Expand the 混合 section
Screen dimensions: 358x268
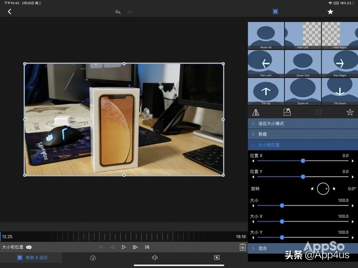click(303, 249)
